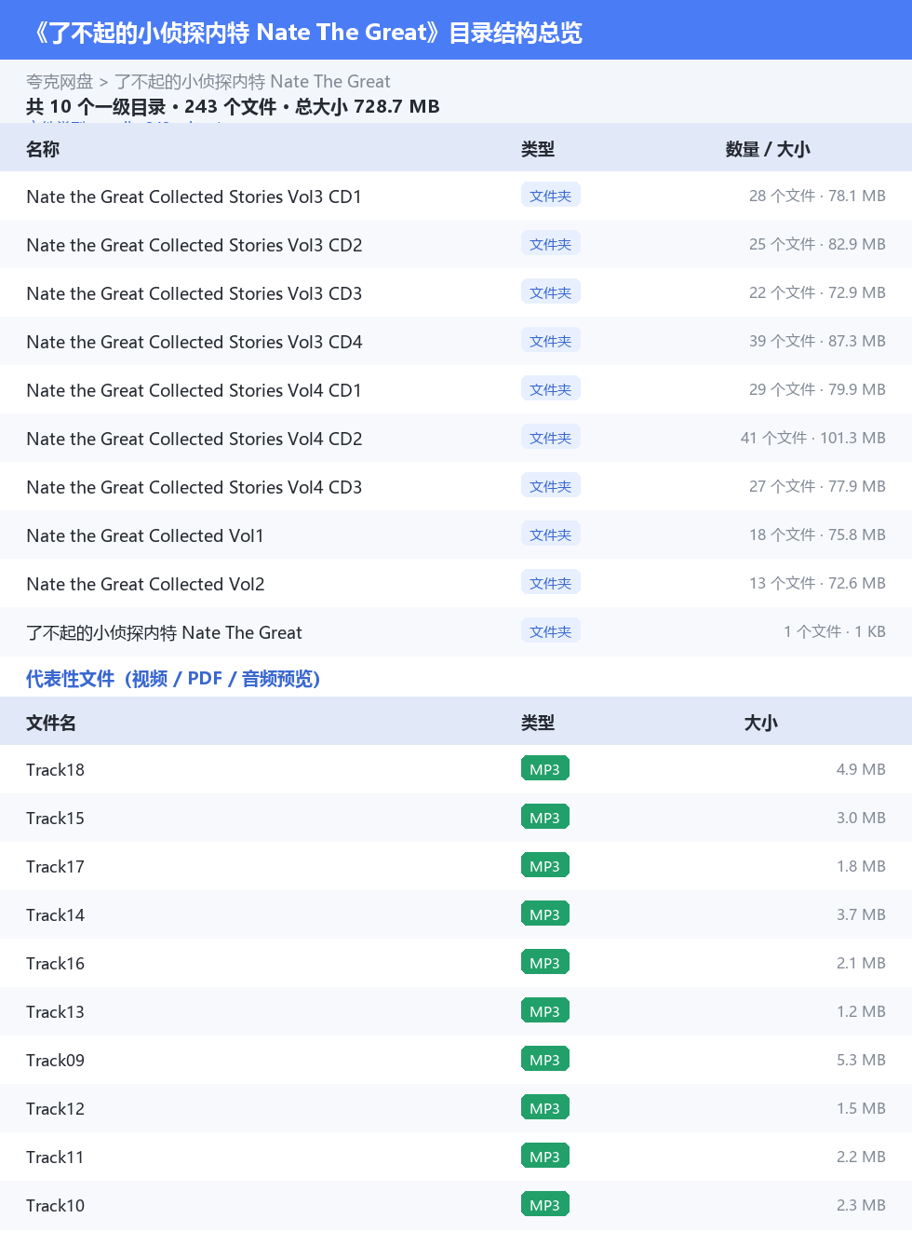This screenshot has height=1259, width=912.
Task: Click the MP3 badge for Track18
Action: (544, 769)
